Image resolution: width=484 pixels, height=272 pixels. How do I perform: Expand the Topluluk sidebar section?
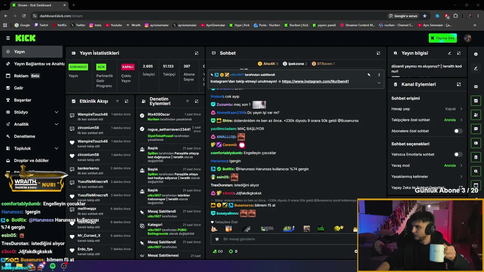[x=56, y=148]
